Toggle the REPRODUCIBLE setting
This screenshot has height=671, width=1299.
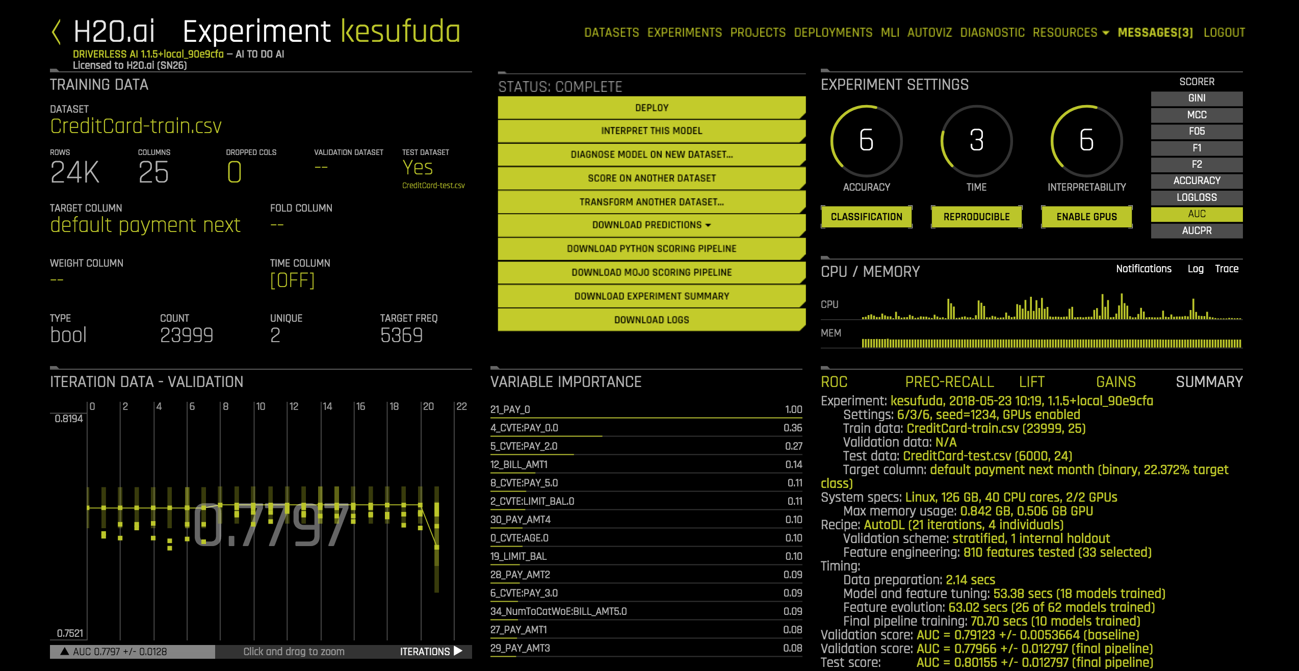(x=976, y=217)
